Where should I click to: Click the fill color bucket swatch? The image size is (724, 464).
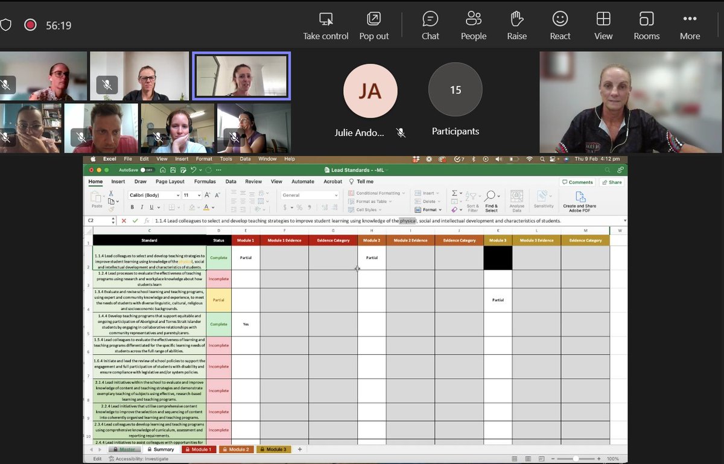click(x=192, y=208)
